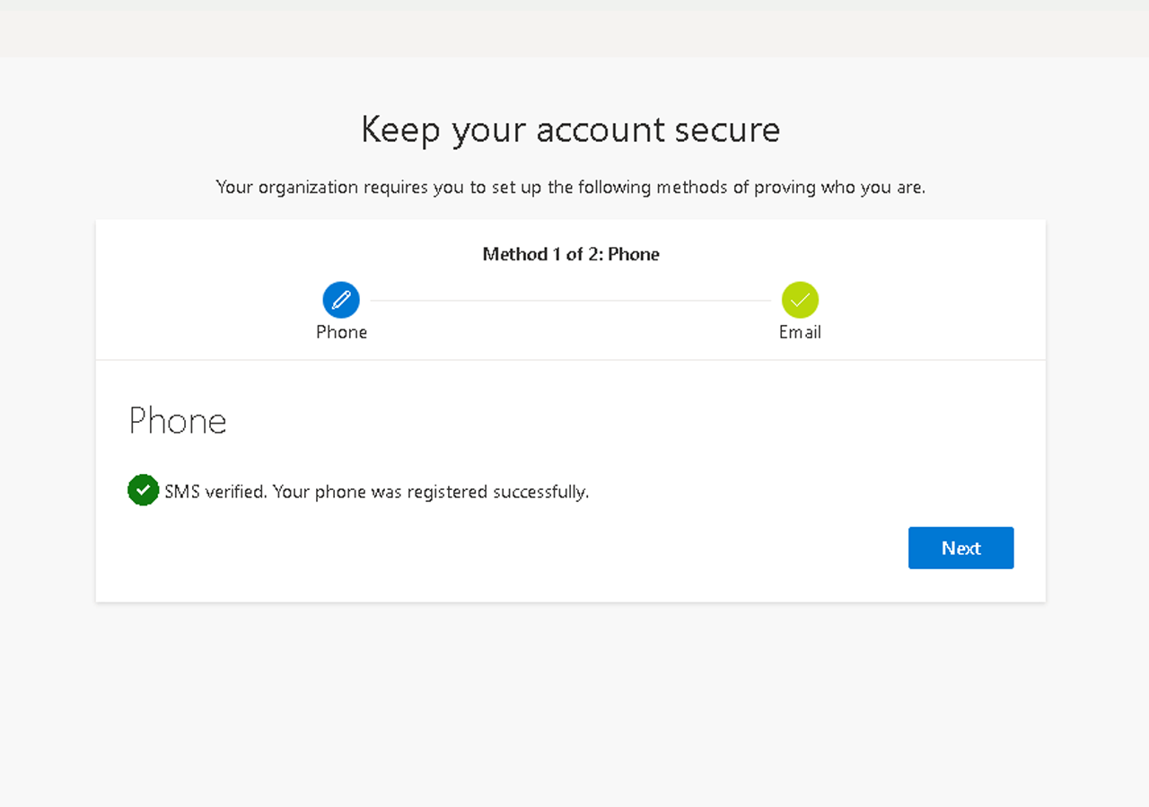Click the green checkmark Email step icon
The height and width of the screenshot is (807, 1149).
click(800, 300)
